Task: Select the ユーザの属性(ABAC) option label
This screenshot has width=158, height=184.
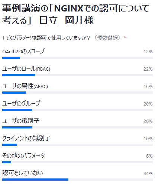Action: (x=25, y=86)
